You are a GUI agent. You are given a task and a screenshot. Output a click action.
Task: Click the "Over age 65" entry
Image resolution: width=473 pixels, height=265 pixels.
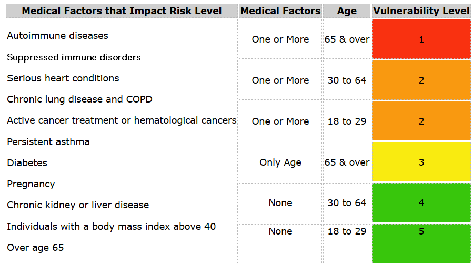coord(35,247)
